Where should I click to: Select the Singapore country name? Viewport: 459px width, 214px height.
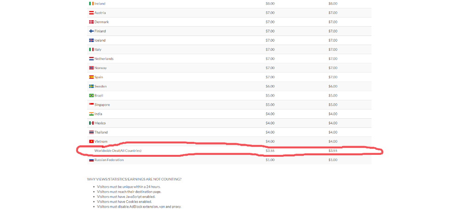(102, 104)
